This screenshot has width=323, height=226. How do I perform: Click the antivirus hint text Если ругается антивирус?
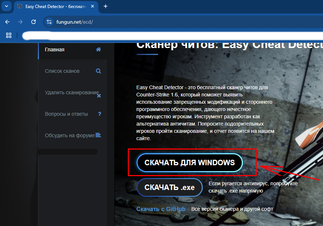(x=253, y=187)
